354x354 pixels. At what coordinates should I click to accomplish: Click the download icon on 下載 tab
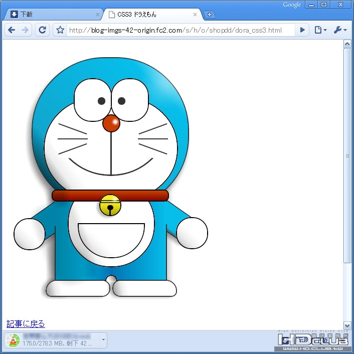(x=14, y=15)
